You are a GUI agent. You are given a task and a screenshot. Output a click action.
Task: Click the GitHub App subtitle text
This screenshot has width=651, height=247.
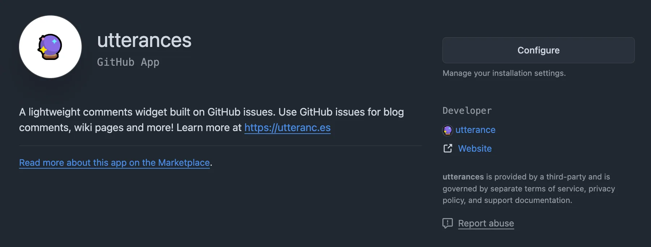[128, 62]
